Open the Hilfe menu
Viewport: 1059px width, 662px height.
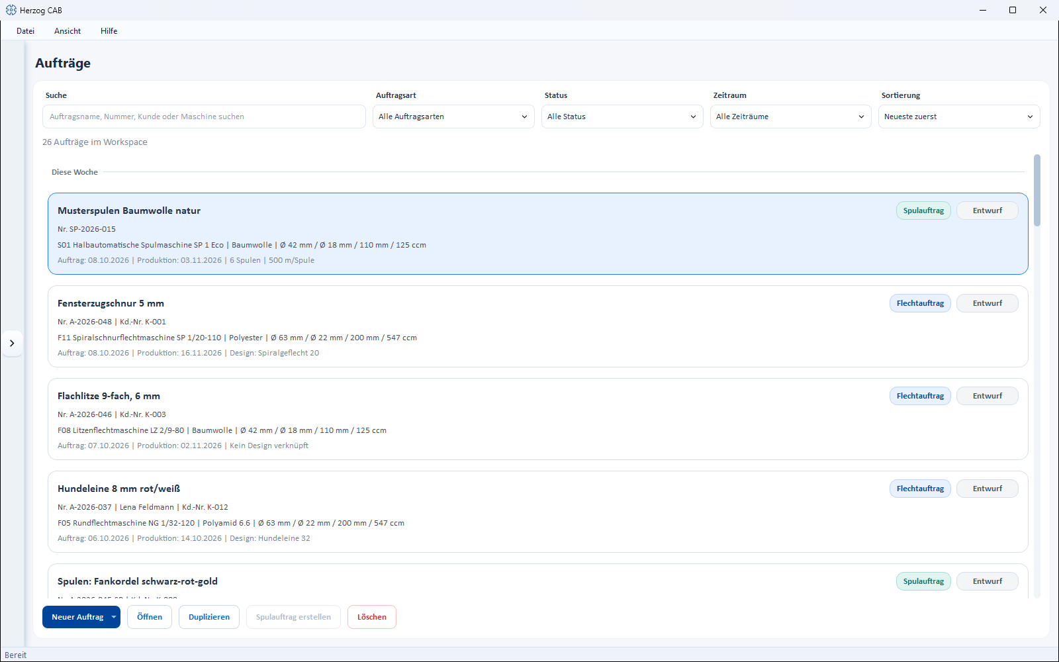109,31
